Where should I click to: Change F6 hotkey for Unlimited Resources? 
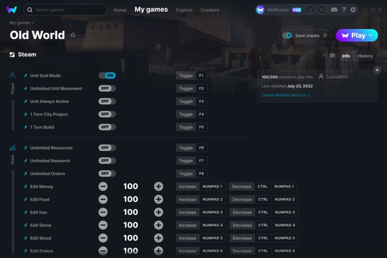tap(201, 148)
